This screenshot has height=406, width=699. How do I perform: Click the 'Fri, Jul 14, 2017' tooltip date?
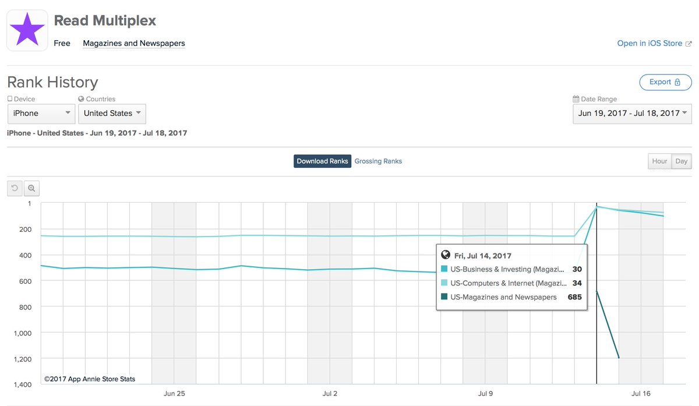click(483, 255)
